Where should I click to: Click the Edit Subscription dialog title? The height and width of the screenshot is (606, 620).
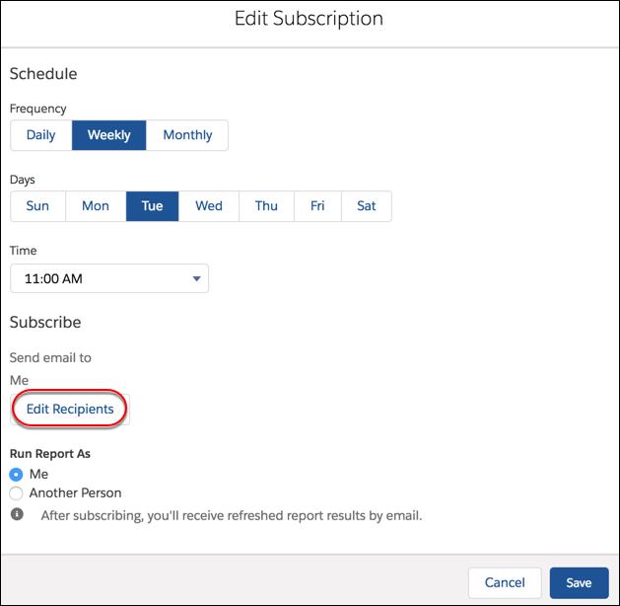(x=309, y=20)
